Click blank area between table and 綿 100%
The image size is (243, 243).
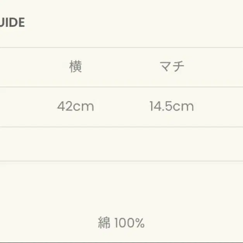tap(121, 190)
